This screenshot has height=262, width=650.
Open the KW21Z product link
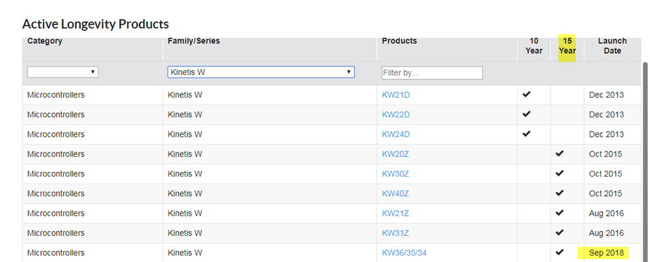tap(395, 213)
